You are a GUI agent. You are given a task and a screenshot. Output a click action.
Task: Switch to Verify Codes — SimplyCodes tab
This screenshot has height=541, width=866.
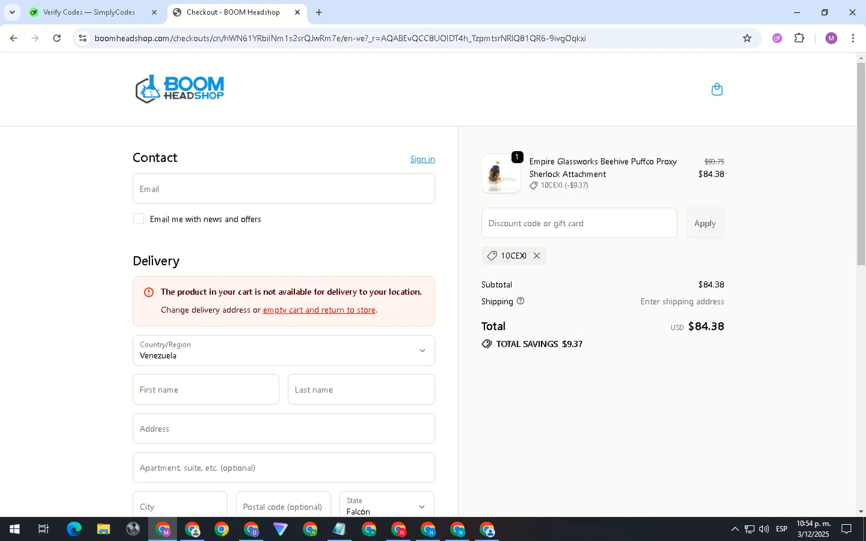[89, 12]
